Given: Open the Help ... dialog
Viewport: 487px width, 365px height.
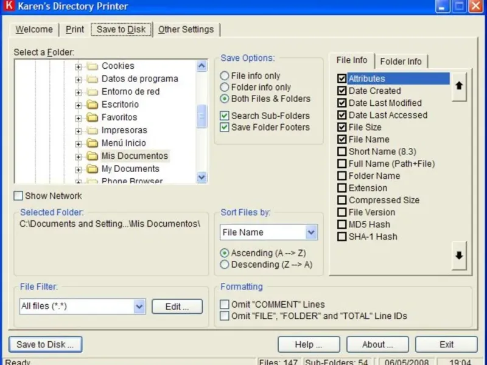Looking at the screenshot, I should [x=309, y=344].
